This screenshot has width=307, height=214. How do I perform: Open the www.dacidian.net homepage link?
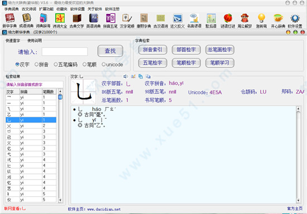[104, 210]
